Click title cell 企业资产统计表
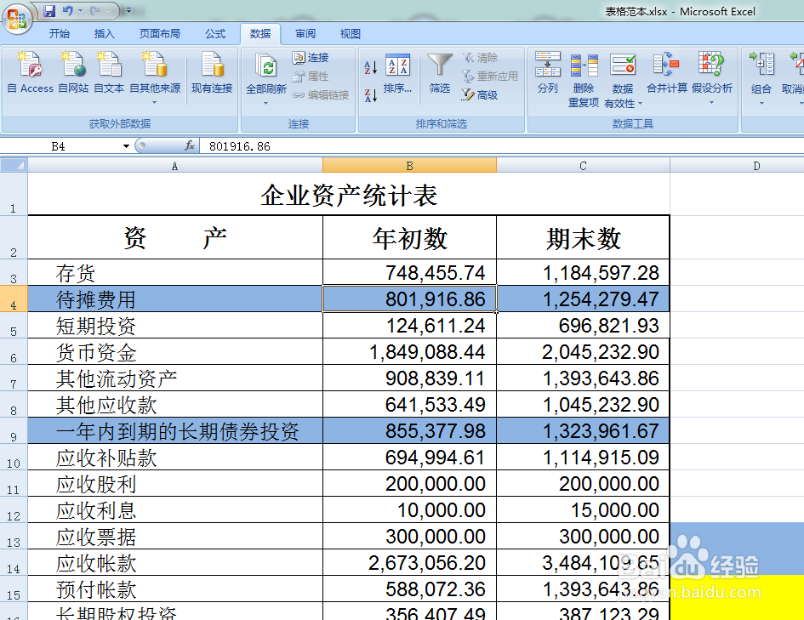Image resolution: width=804 pixels, height=620 pixels. [x=349, y=194]
